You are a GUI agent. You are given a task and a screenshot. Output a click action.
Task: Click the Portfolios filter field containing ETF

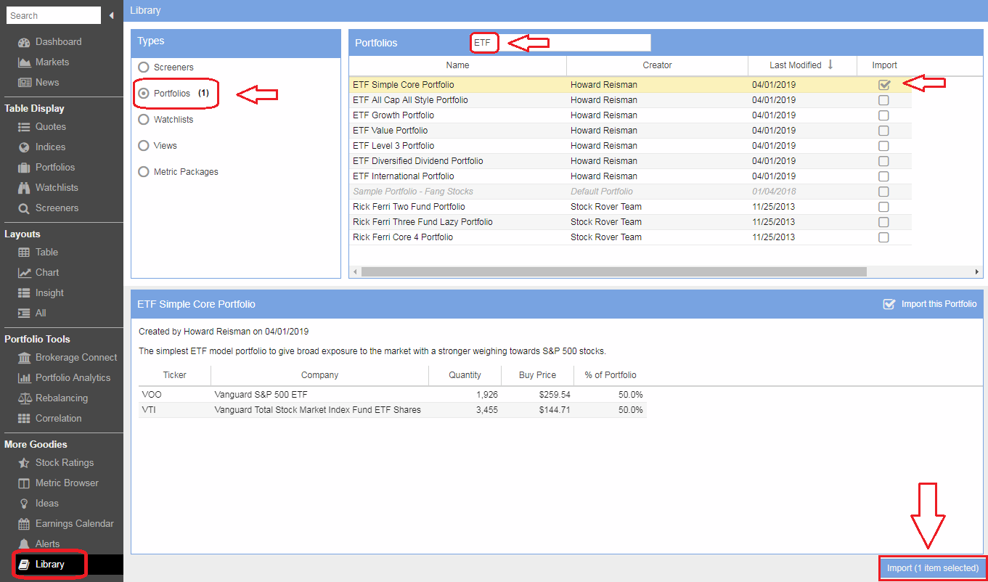pos(560,43)
